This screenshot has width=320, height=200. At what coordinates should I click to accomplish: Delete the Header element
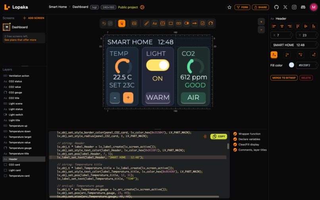pyautogui.click(x=306, y=78)
